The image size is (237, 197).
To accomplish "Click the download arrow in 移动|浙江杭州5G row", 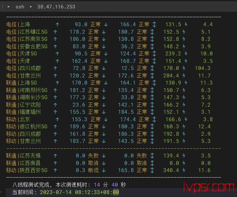I will pos(104,127).
